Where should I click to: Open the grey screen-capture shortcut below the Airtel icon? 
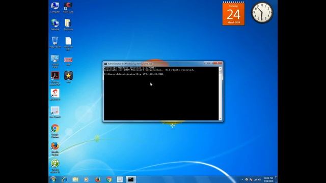coord(55,112)
